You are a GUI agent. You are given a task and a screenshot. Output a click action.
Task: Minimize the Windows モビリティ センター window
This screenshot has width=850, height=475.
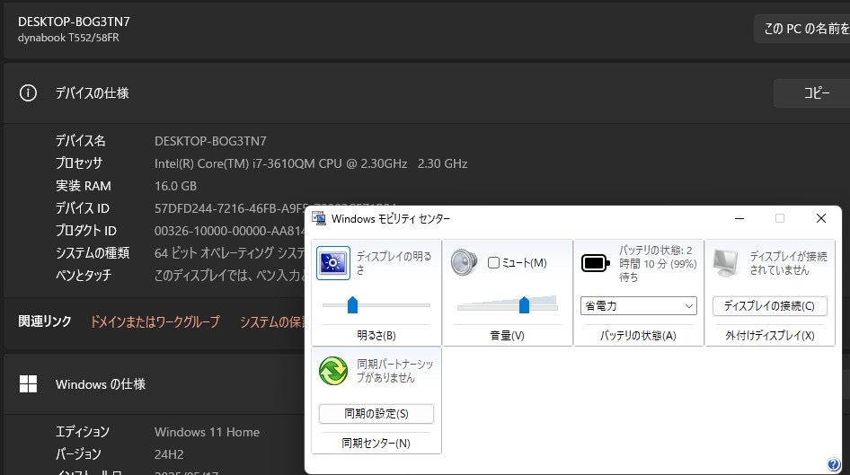739,218
